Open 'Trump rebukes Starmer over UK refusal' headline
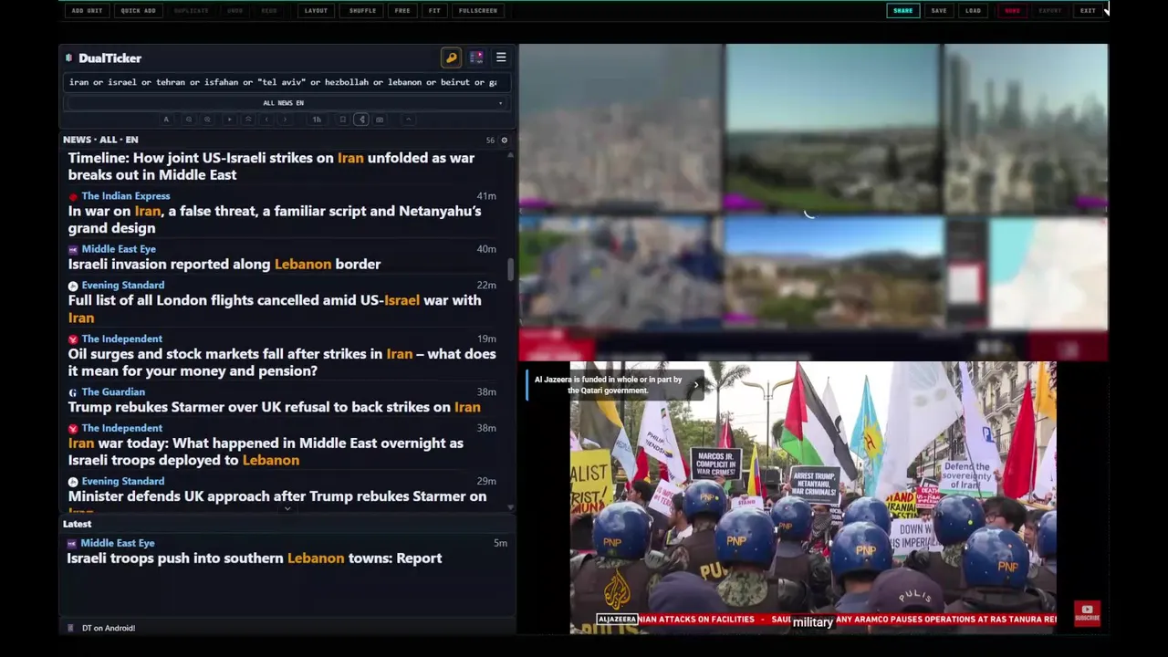 pos(274,407)
